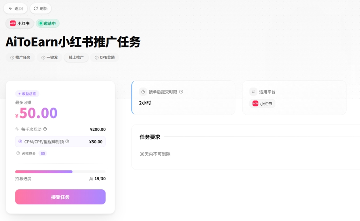Click the people icon beside 19/30
The height and width of the screenshot is (221, 360).
pyautogui.click(x=91, y=179)
